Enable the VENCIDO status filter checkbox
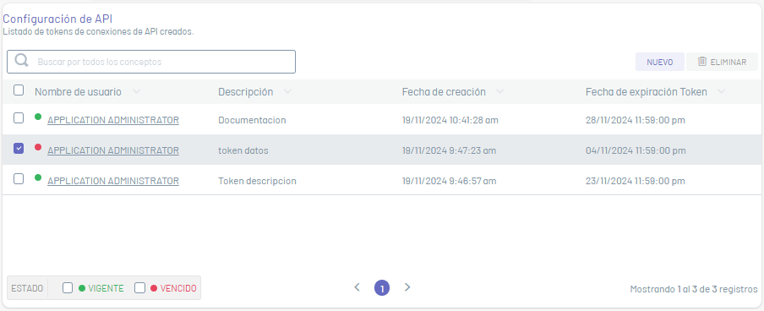This screenshot has width=764, height=311. pos(139,288)
